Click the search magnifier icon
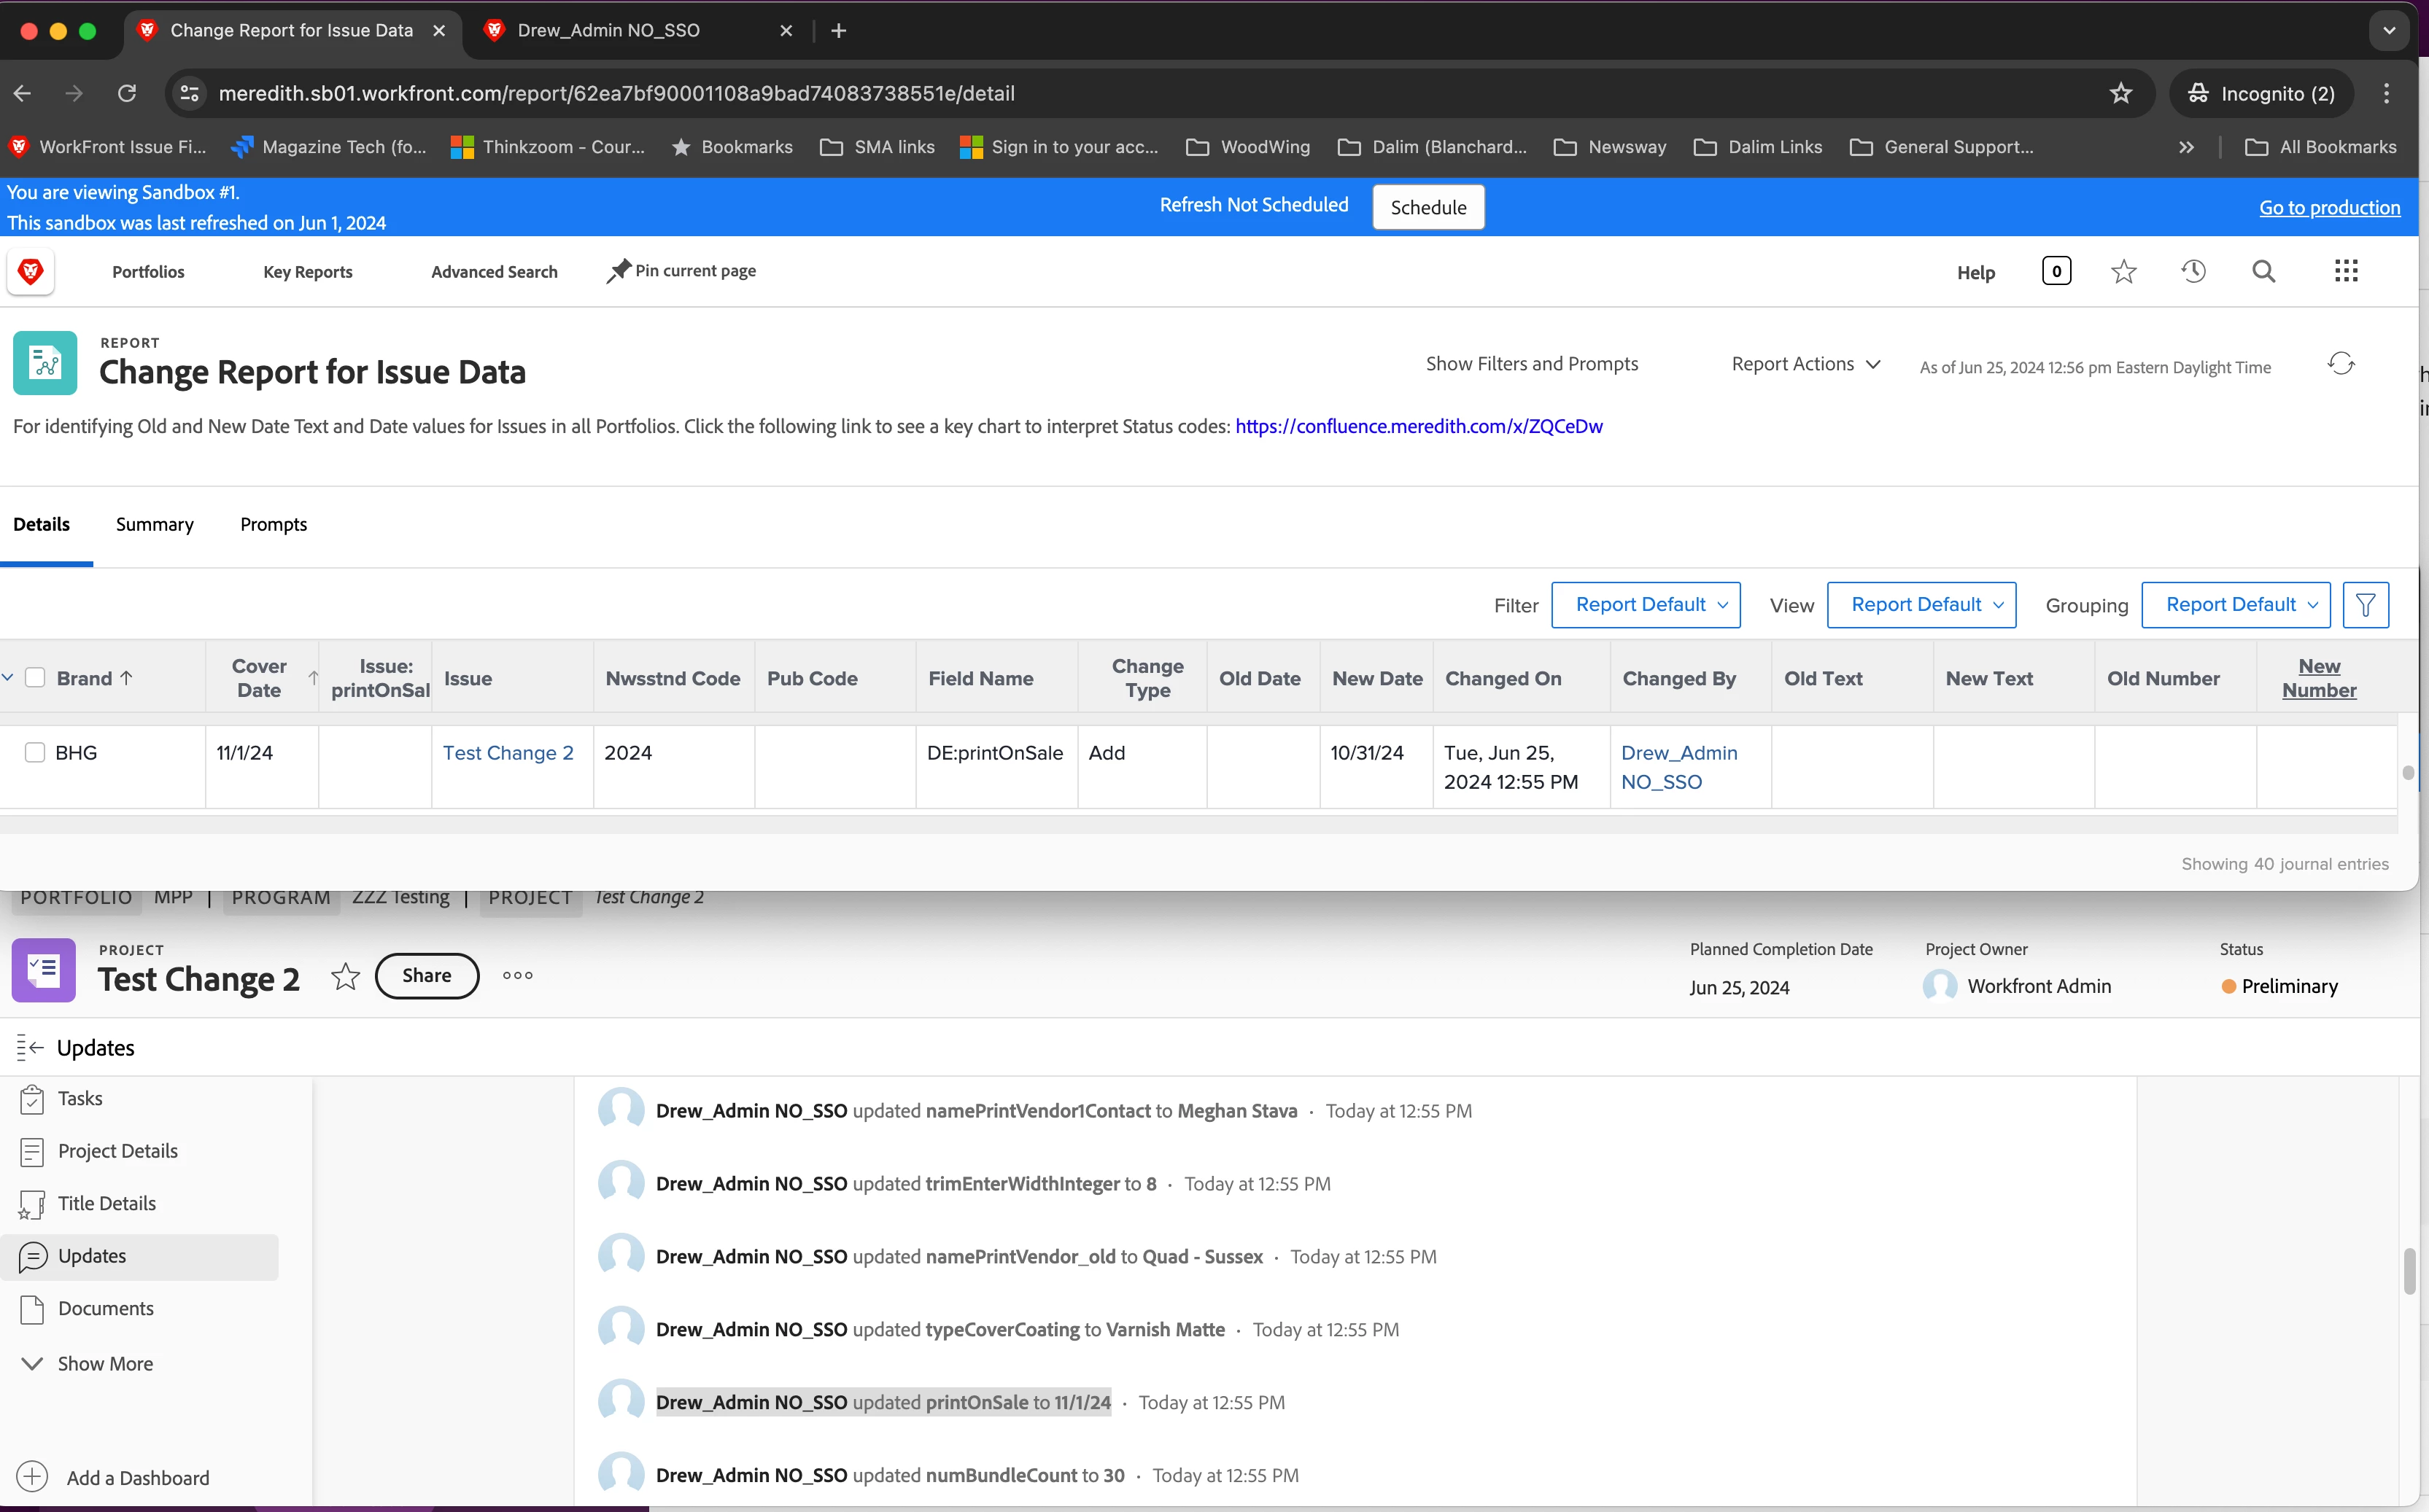This screenshot has height=1512, width=2429. 2263,271
